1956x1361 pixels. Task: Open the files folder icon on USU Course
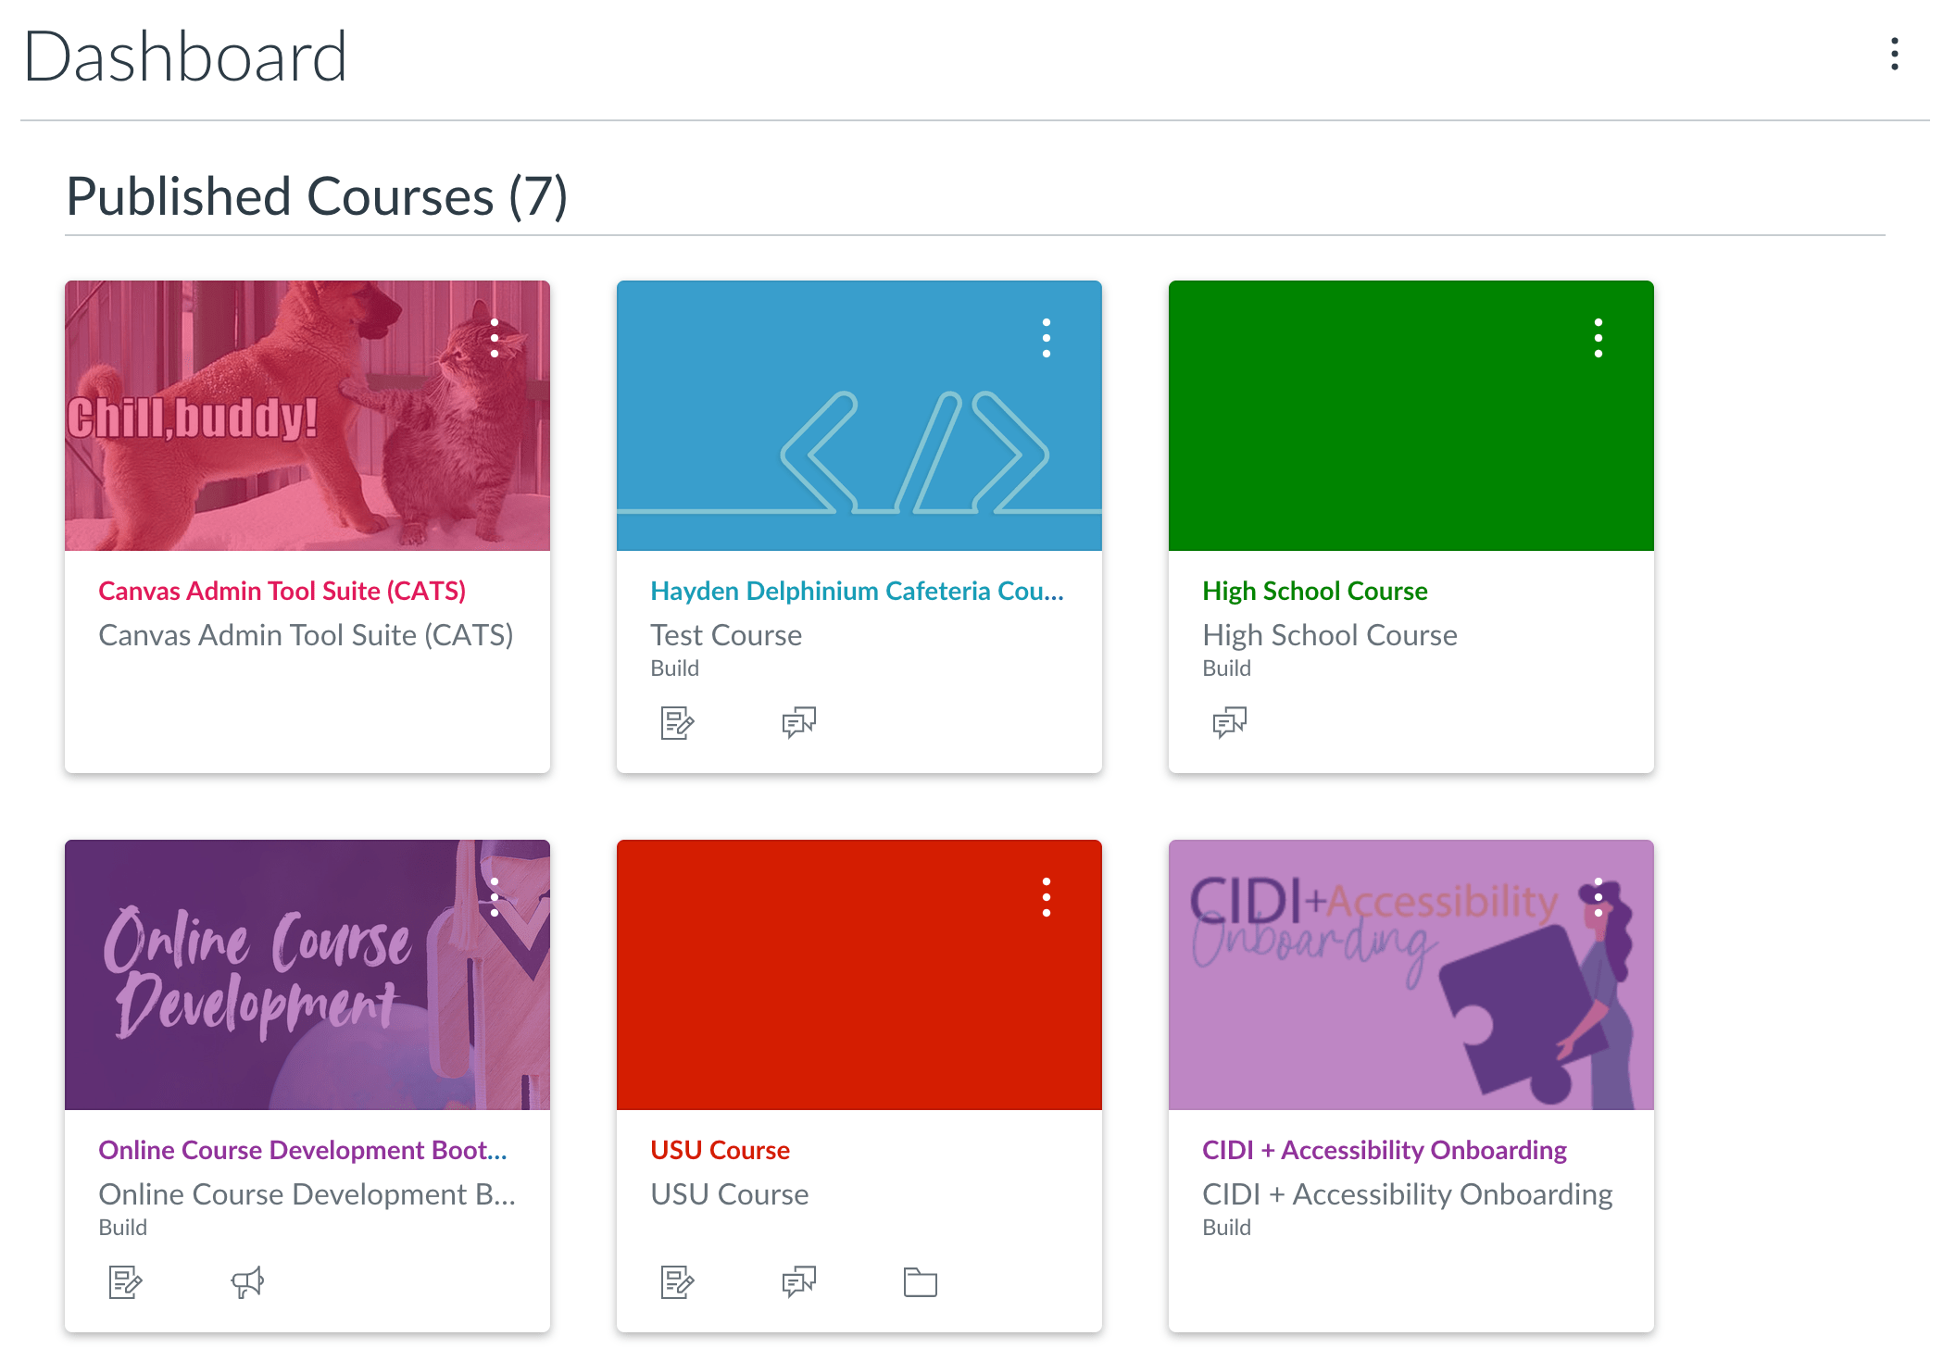(920, 1283)
